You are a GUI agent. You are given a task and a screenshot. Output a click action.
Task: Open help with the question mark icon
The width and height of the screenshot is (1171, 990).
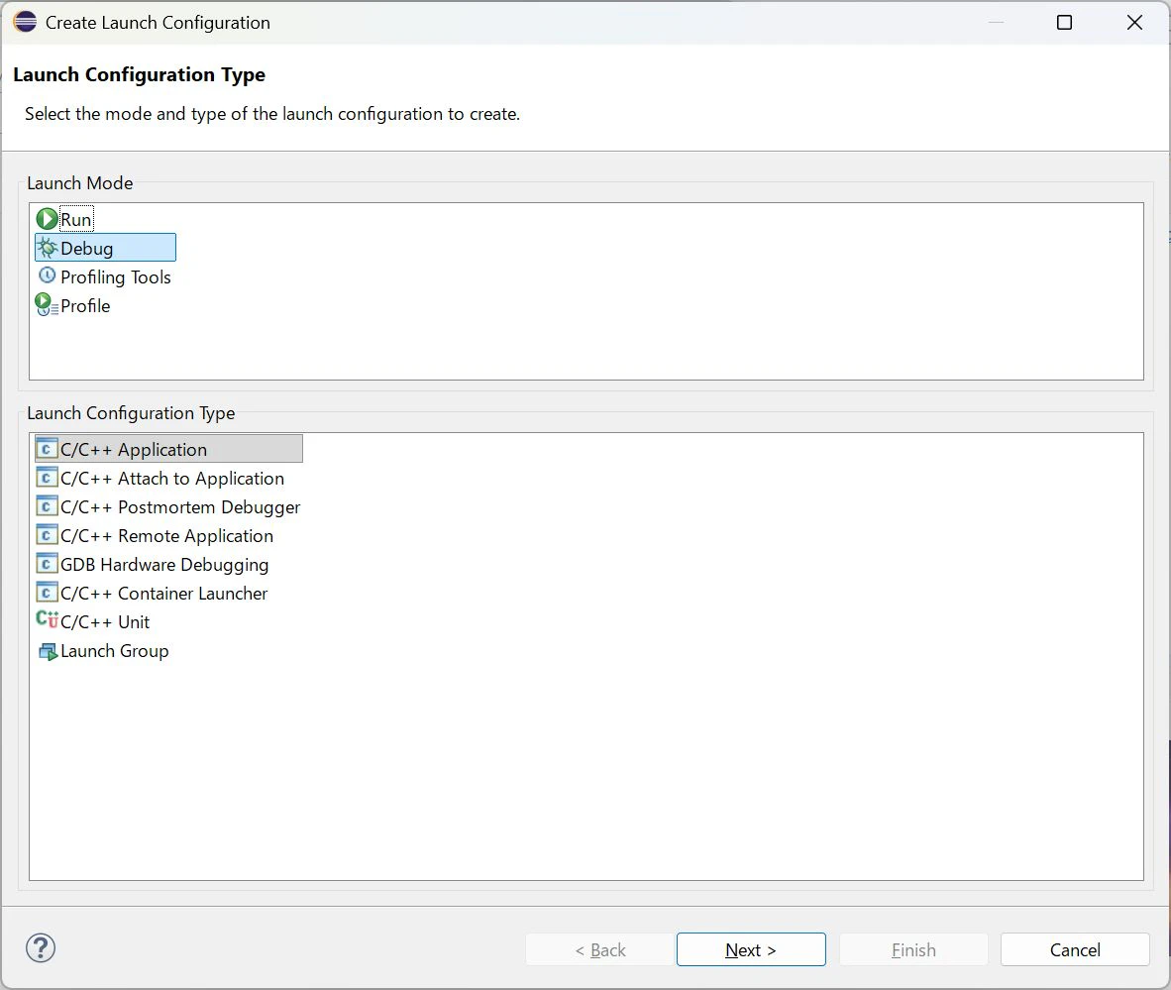tap(41, 948)
